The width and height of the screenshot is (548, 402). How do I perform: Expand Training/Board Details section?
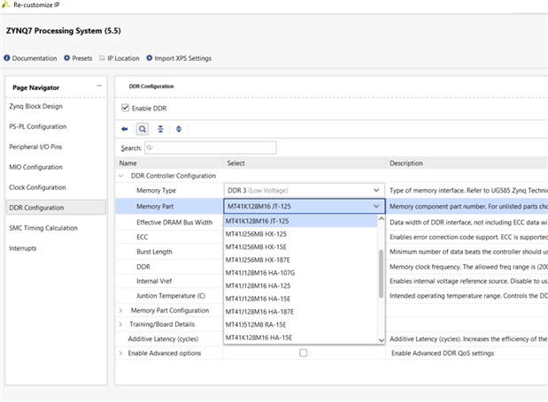click(x=121, y=324)
